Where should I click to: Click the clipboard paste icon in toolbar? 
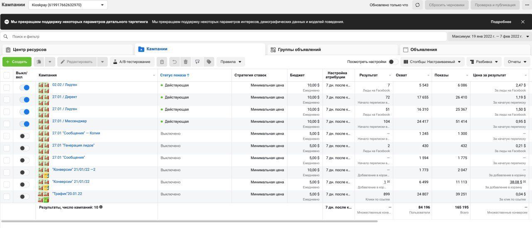(162, 62)
